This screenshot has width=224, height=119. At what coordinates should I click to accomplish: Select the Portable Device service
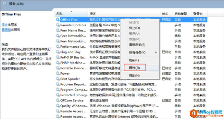74,68
